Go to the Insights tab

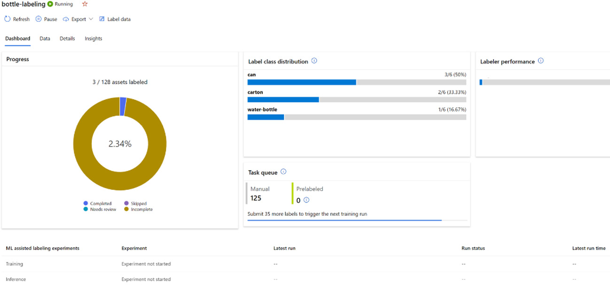94,38
